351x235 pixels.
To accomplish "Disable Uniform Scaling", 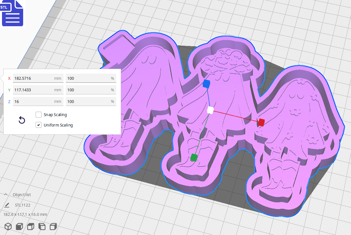I will pos(38,125).
